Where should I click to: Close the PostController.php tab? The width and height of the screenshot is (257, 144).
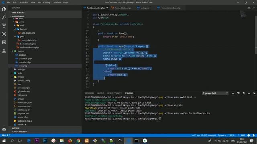107,8
